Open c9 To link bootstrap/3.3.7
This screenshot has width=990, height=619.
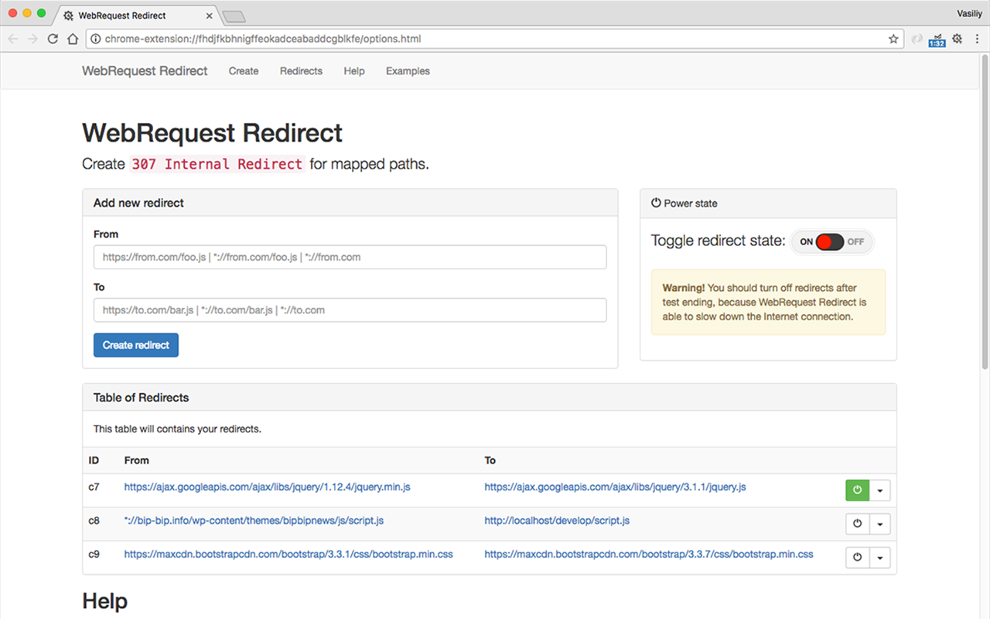tap(649, 554)
